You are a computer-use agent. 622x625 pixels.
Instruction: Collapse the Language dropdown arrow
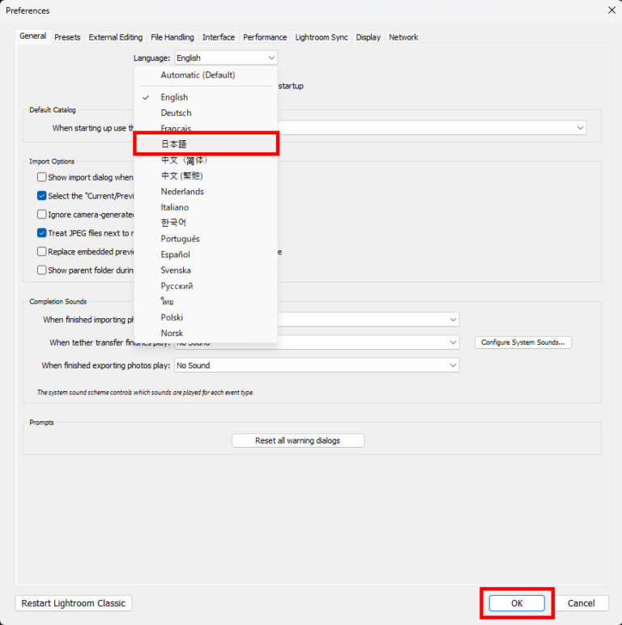pos(271,58)
